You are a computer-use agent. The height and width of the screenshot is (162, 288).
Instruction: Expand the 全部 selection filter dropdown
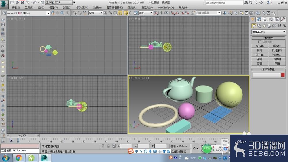[95, 13]
